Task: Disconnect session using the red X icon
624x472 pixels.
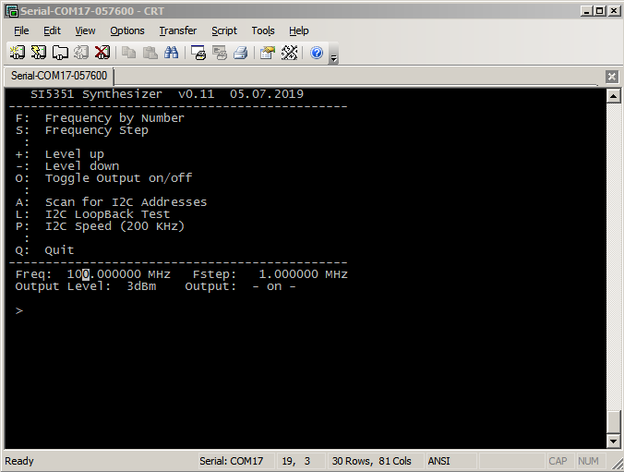Action: click(102, 52)
